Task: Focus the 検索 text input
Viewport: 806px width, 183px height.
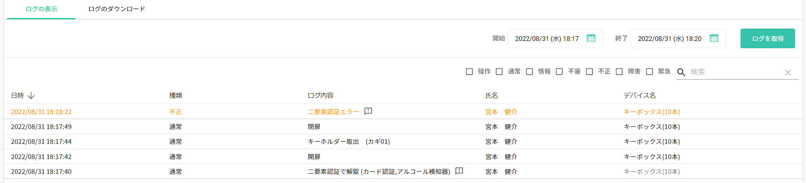Action: (x=735, y=72)
